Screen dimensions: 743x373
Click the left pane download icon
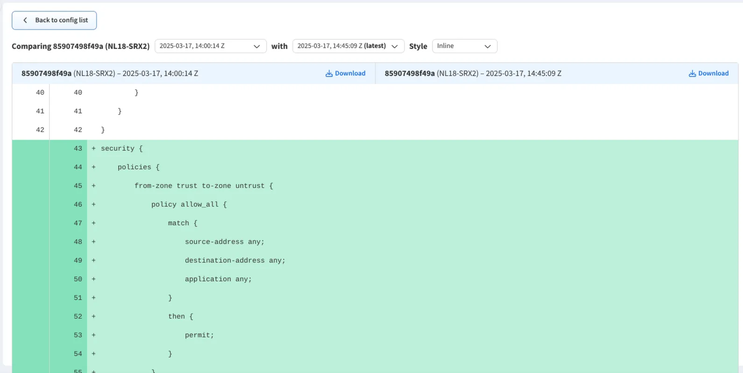(329, 73)
